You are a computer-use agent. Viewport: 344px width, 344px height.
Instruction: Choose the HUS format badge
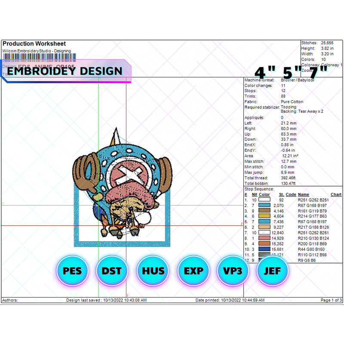(153, 271)
